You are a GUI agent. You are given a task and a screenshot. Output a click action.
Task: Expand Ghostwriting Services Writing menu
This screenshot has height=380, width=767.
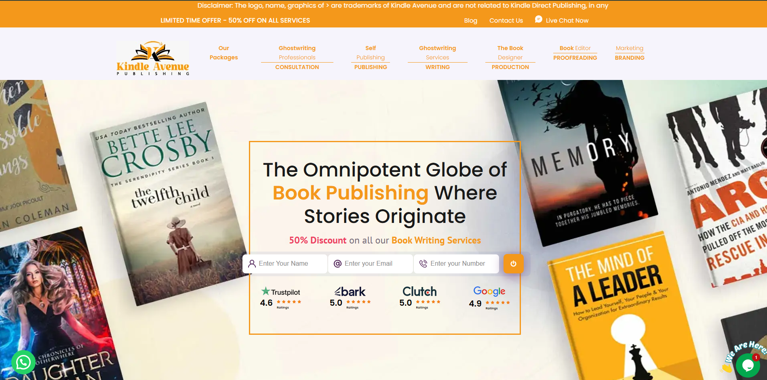(437, 57)
